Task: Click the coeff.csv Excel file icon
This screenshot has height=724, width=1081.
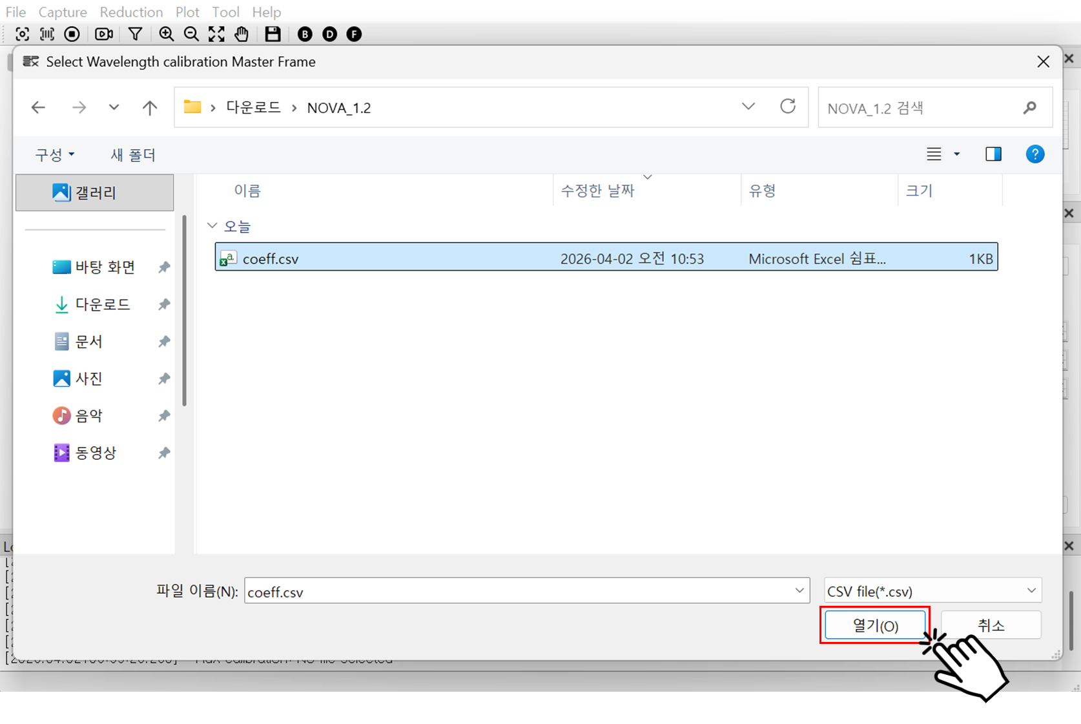Action: 228,258
